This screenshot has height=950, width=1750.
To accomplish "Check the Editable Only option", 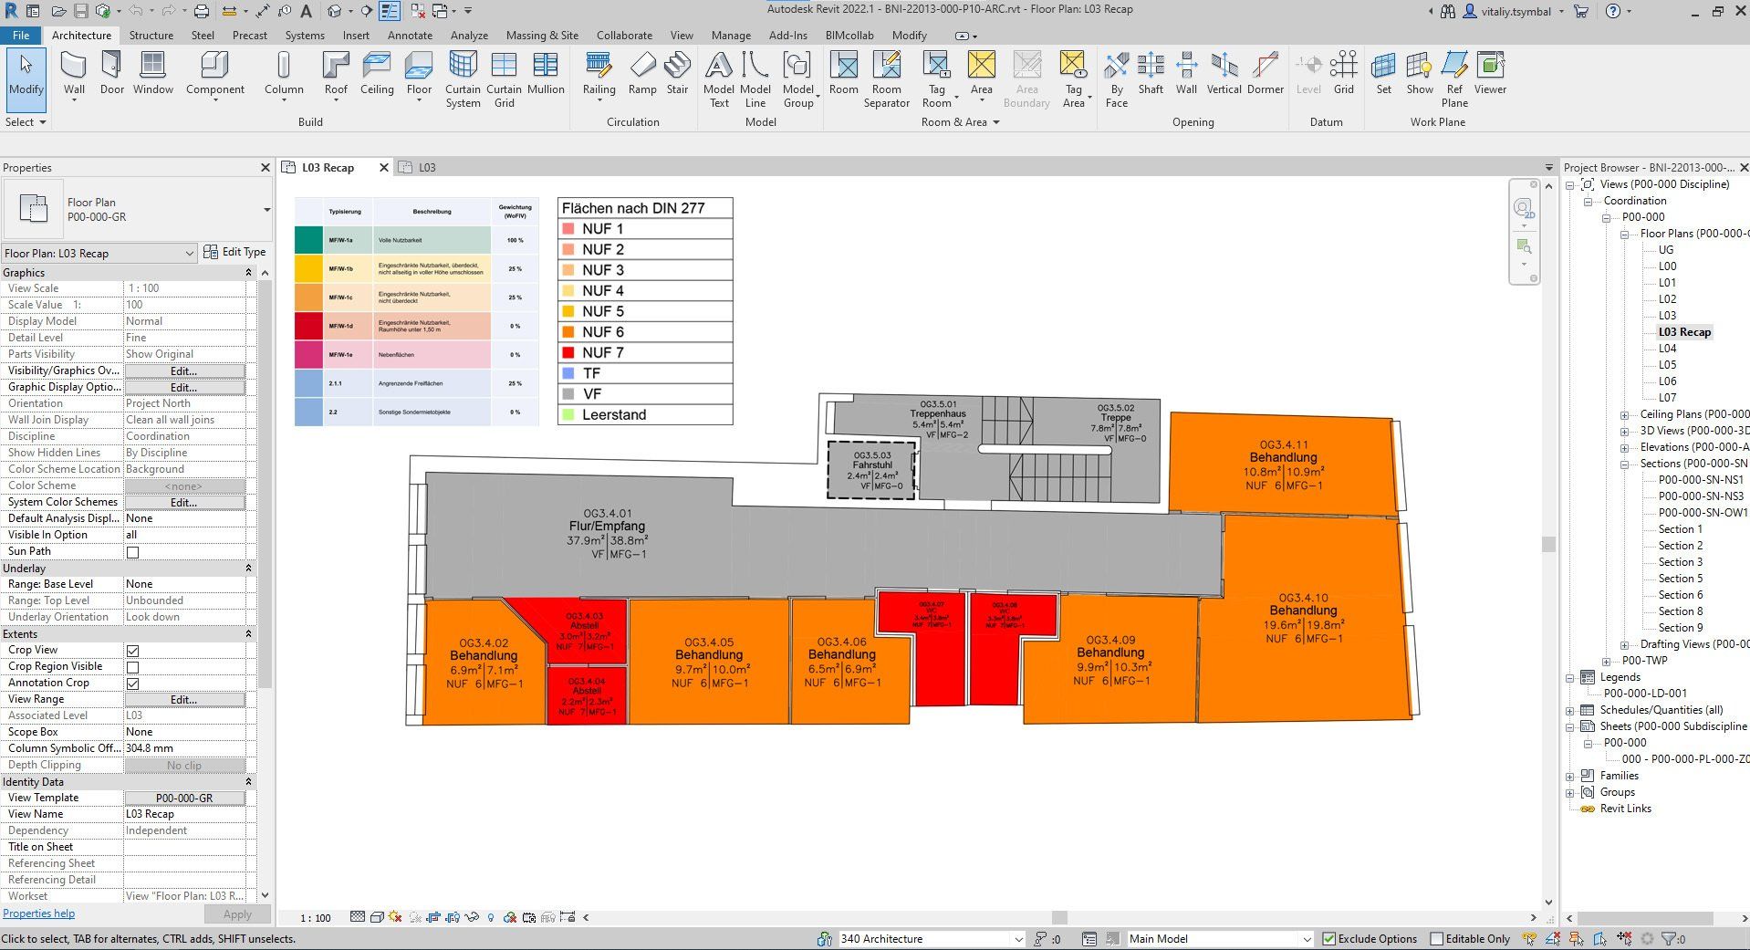I will (x=1436, y=939).
